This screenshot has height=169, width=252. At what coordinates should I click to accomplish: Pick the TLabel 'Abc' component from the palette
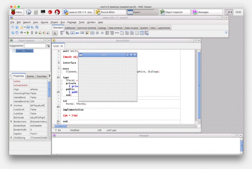77,33
